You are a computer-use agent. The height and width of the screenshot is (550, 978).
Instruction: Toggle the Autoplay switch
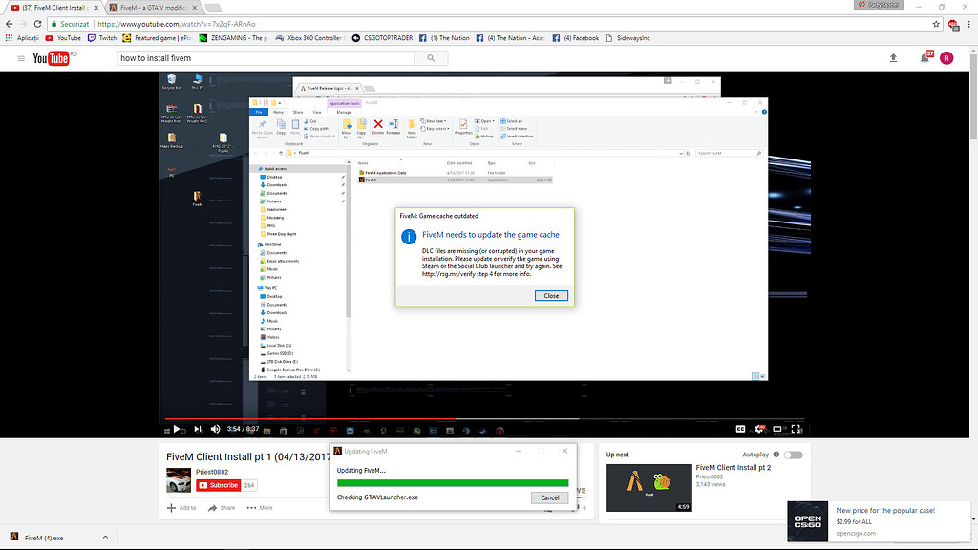(793, 455)
